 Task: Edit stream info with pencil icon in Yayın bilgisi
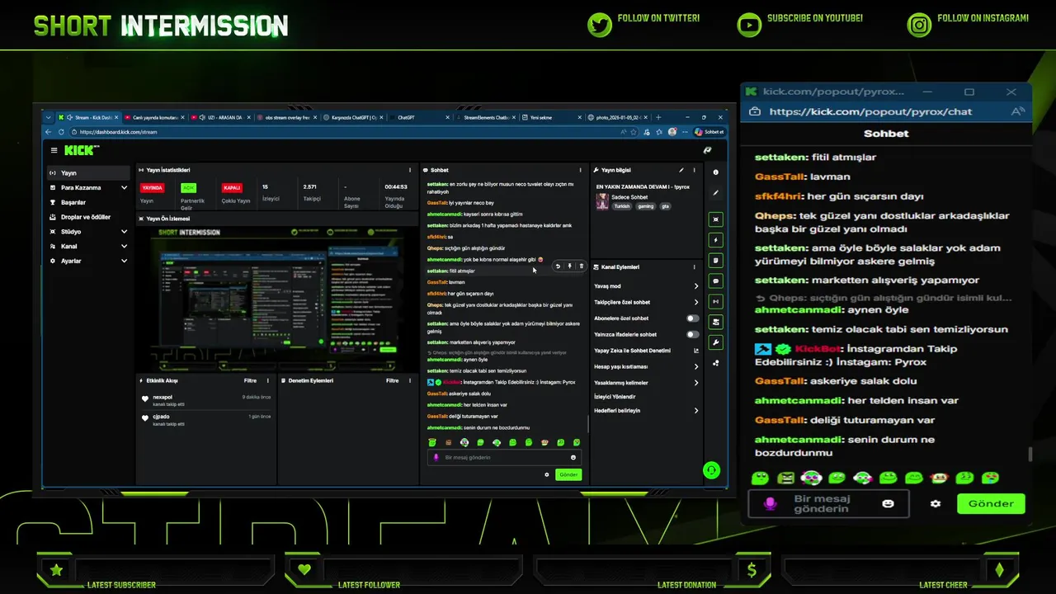click(681, 170)
